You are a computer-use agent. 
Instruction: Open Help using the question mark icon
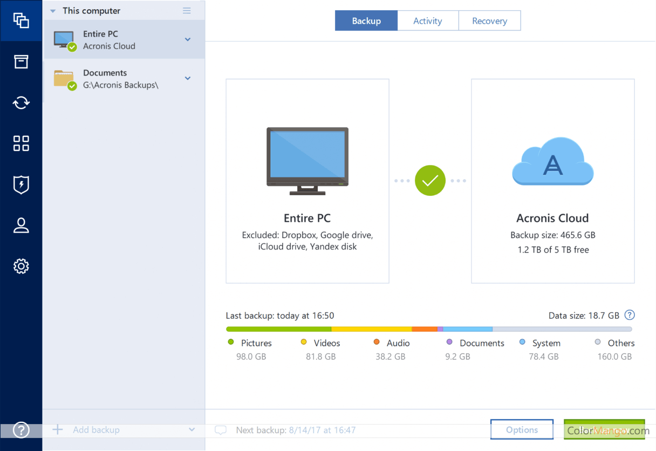(x=21, y=430)
